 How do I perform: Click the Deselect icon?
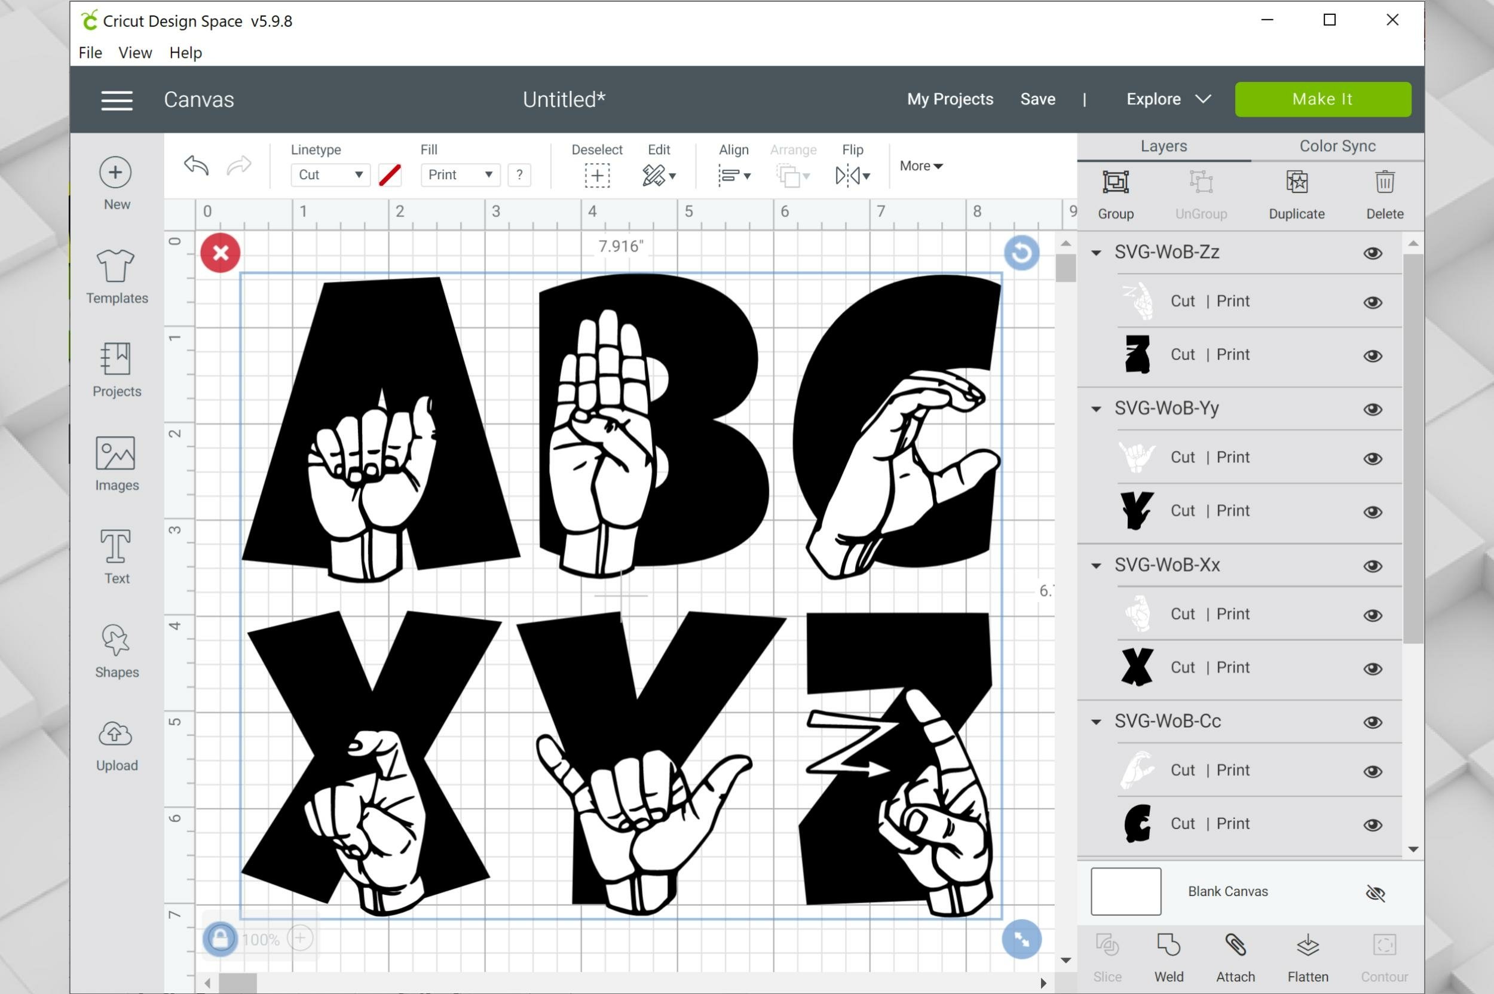(597, 175)
